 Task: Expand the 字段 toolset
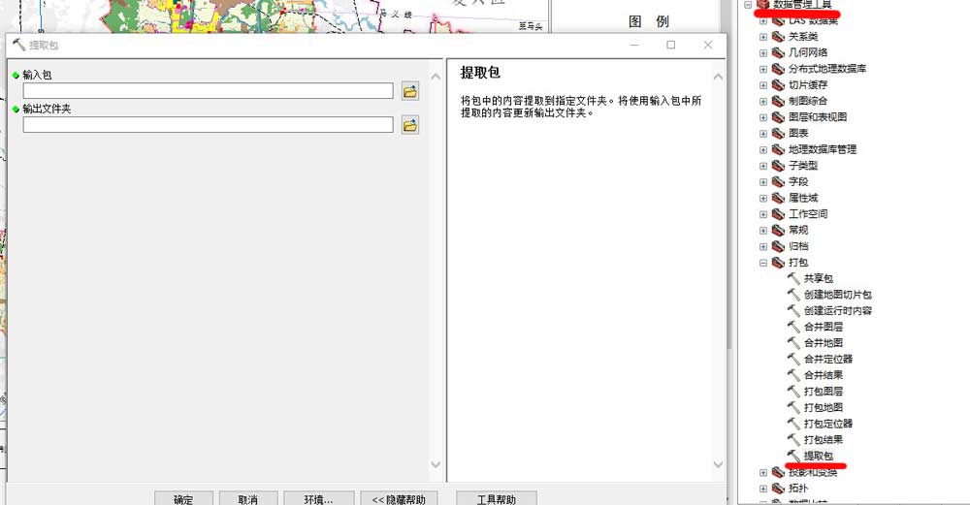(x=763, y=181)
